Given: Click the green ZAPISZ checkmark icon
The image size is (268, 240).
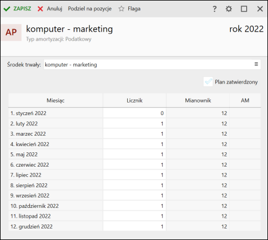Looking at the screenshot, I should pos(7,9).
